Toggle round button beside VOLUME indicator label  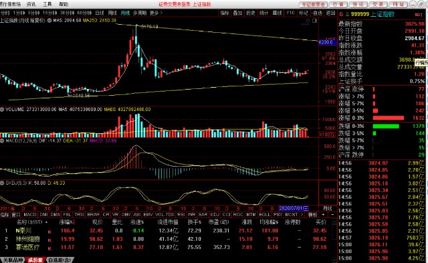point(2,109)
